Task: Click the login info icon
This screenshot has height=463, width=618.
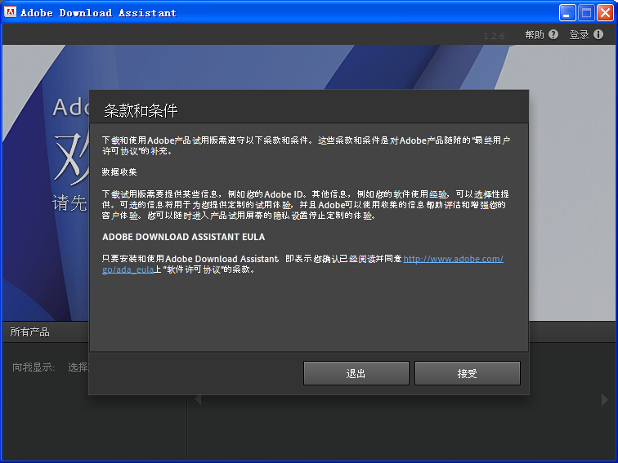Action: click(598, 34)
